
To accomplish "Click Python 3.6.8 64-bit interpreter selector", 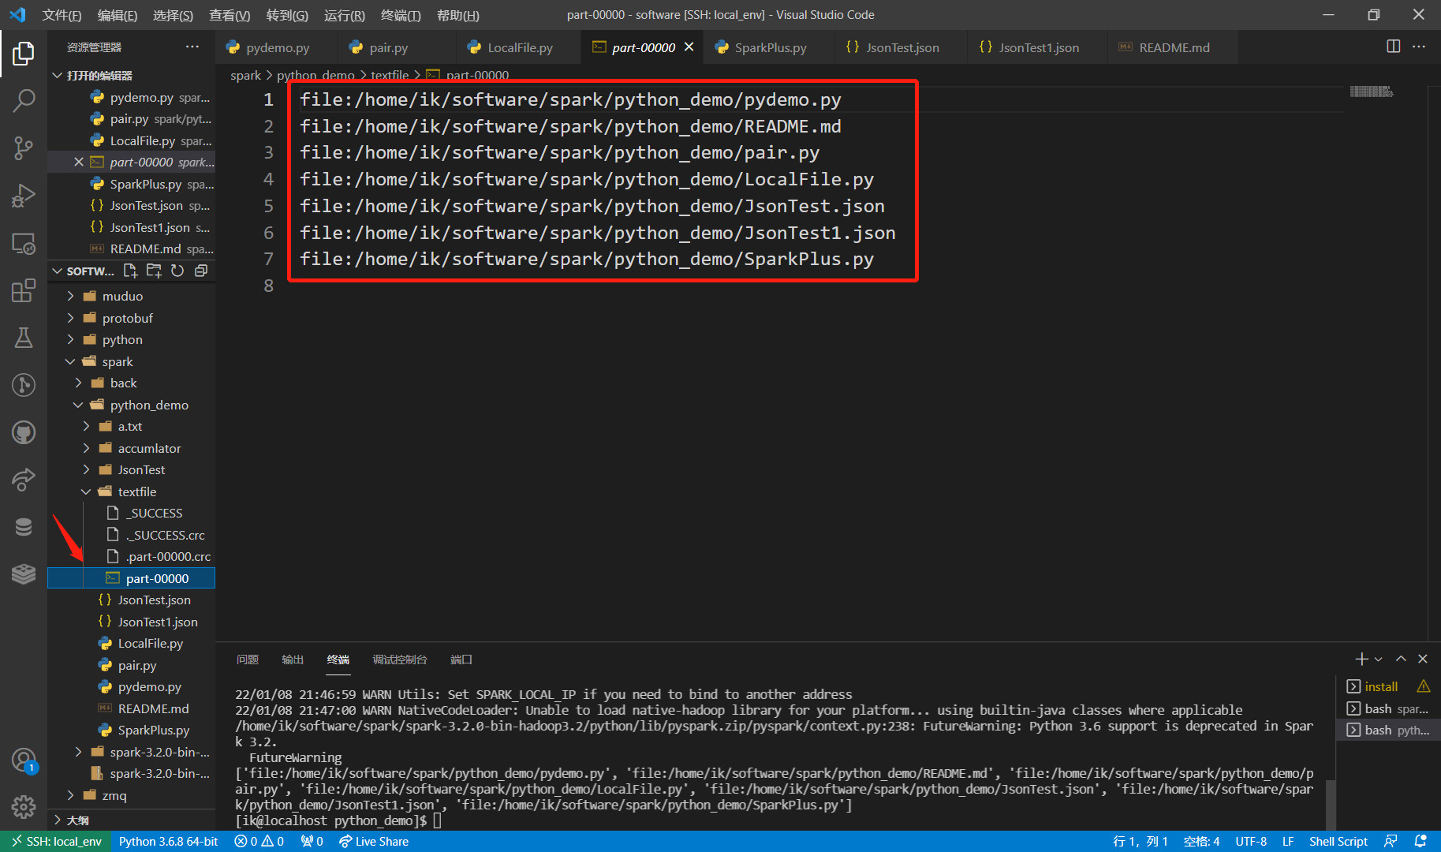I will click(x=168, y=841).
